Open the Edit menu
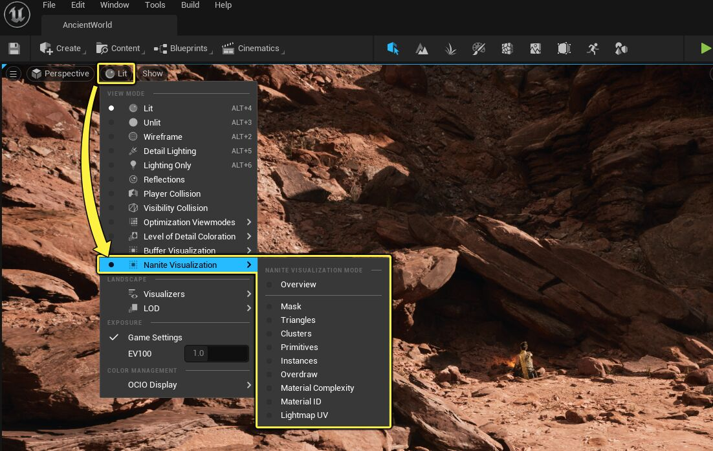713x451 pixels. pyautogui.click(x=78, y=5)
